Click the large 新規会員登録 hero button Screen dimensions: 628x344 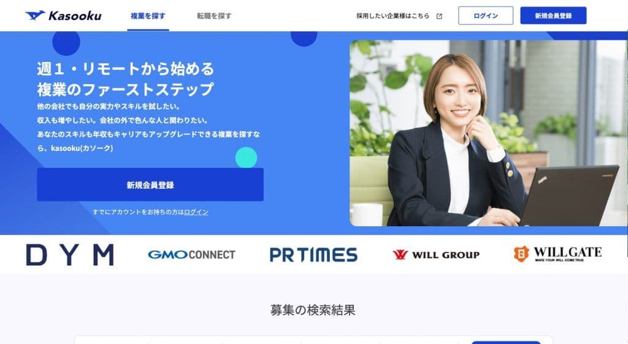(x=150, y=185)
